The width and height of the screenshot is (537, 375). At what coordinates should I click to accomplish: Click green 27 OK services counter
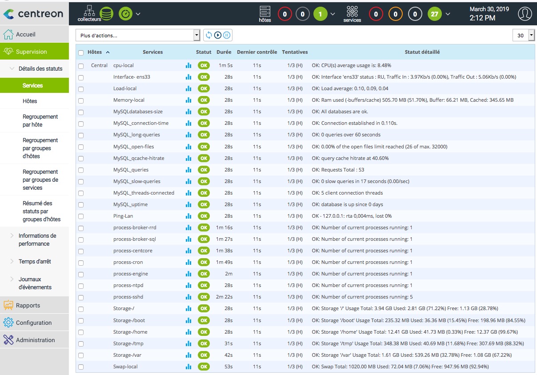point(434,14)
